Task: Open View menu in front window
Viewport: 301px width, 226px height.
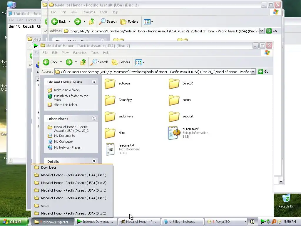Action: pos(65,53)
